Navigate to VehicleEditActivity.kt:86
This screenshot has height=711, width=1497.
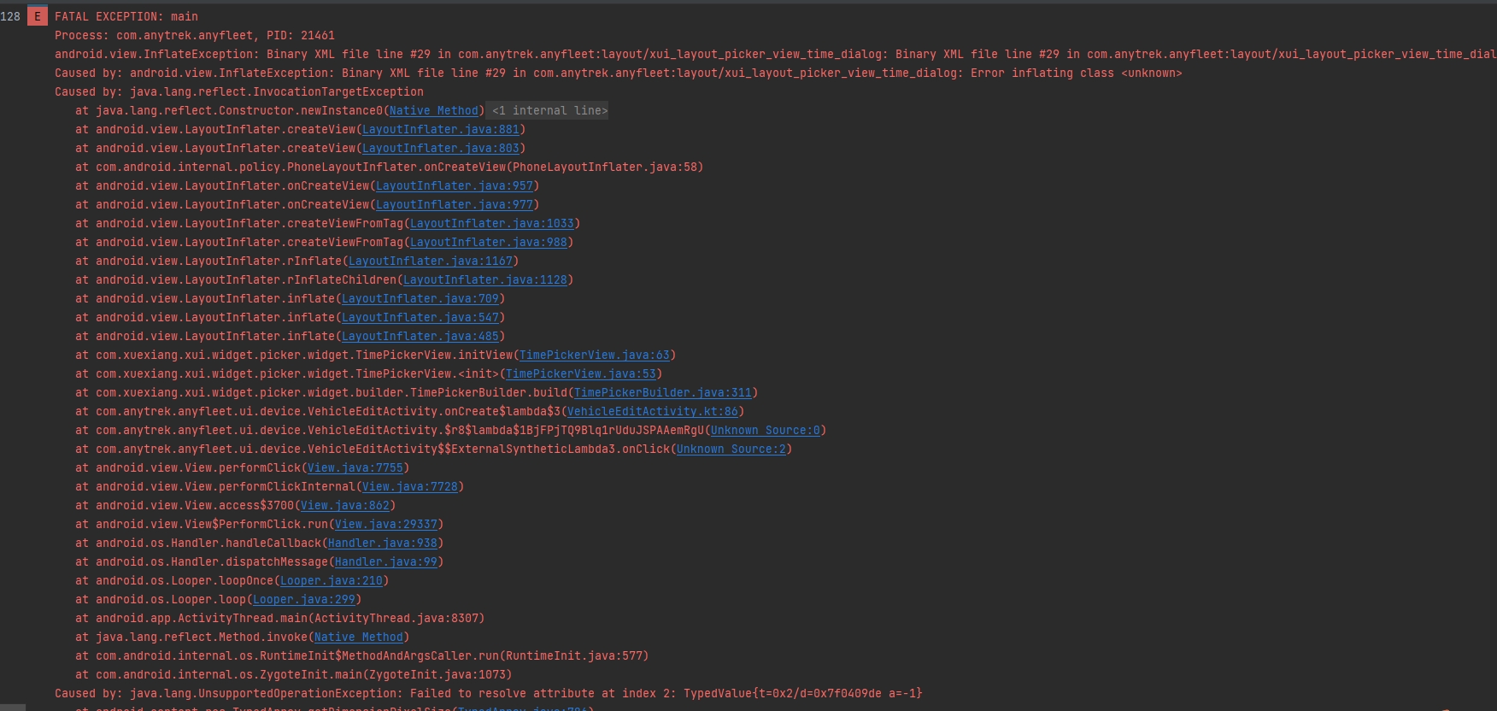pos(653,411)
